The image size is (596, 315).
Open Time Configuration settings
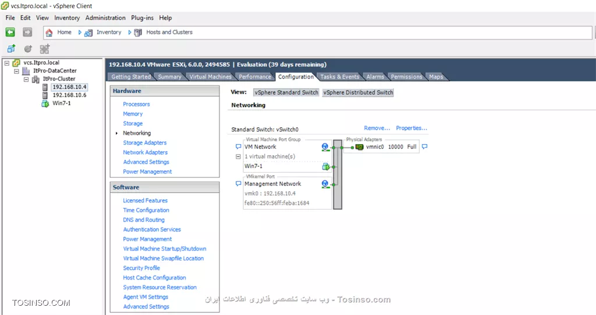[146, 210]
